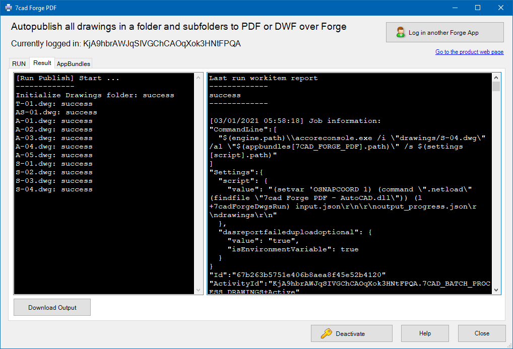
Task: Open the AppBundles tab
Action: pyautogui.click(x=74, y=63)
